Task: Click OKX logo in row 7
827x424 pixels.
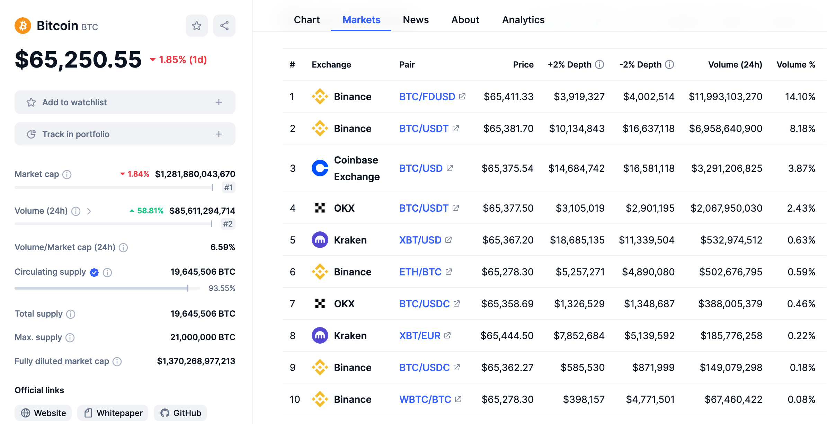Action: point(320,303)
